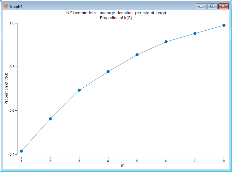Viewport: 232px width, 172px height.
Task: Select the data point at m = 1
Action: [x=21, y=151]
